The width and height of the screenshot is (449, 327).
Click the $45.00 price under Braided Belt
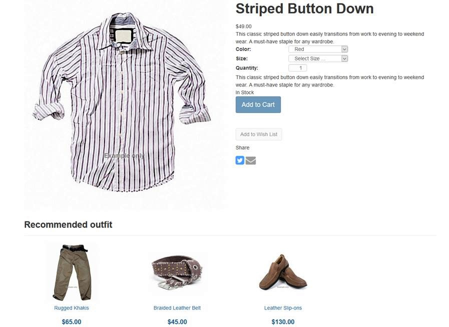click(177, 322)
